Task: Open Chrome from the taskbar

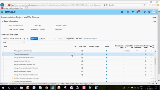Action: pos(46,88)
